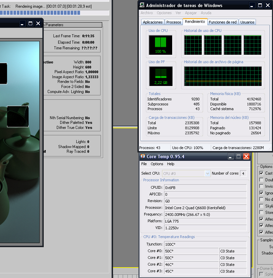This screenshot has height=278, width=273.
Task: Click the page file usage history graph
Action: [223, 76]
